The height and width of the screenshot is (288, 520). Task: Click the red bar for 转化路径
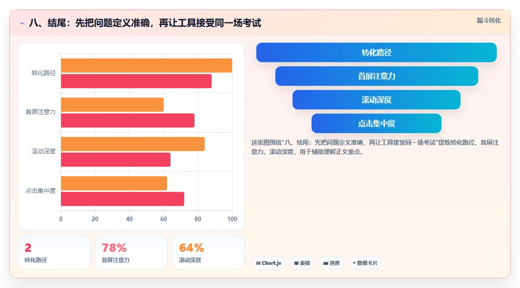[x=136, y=81]
